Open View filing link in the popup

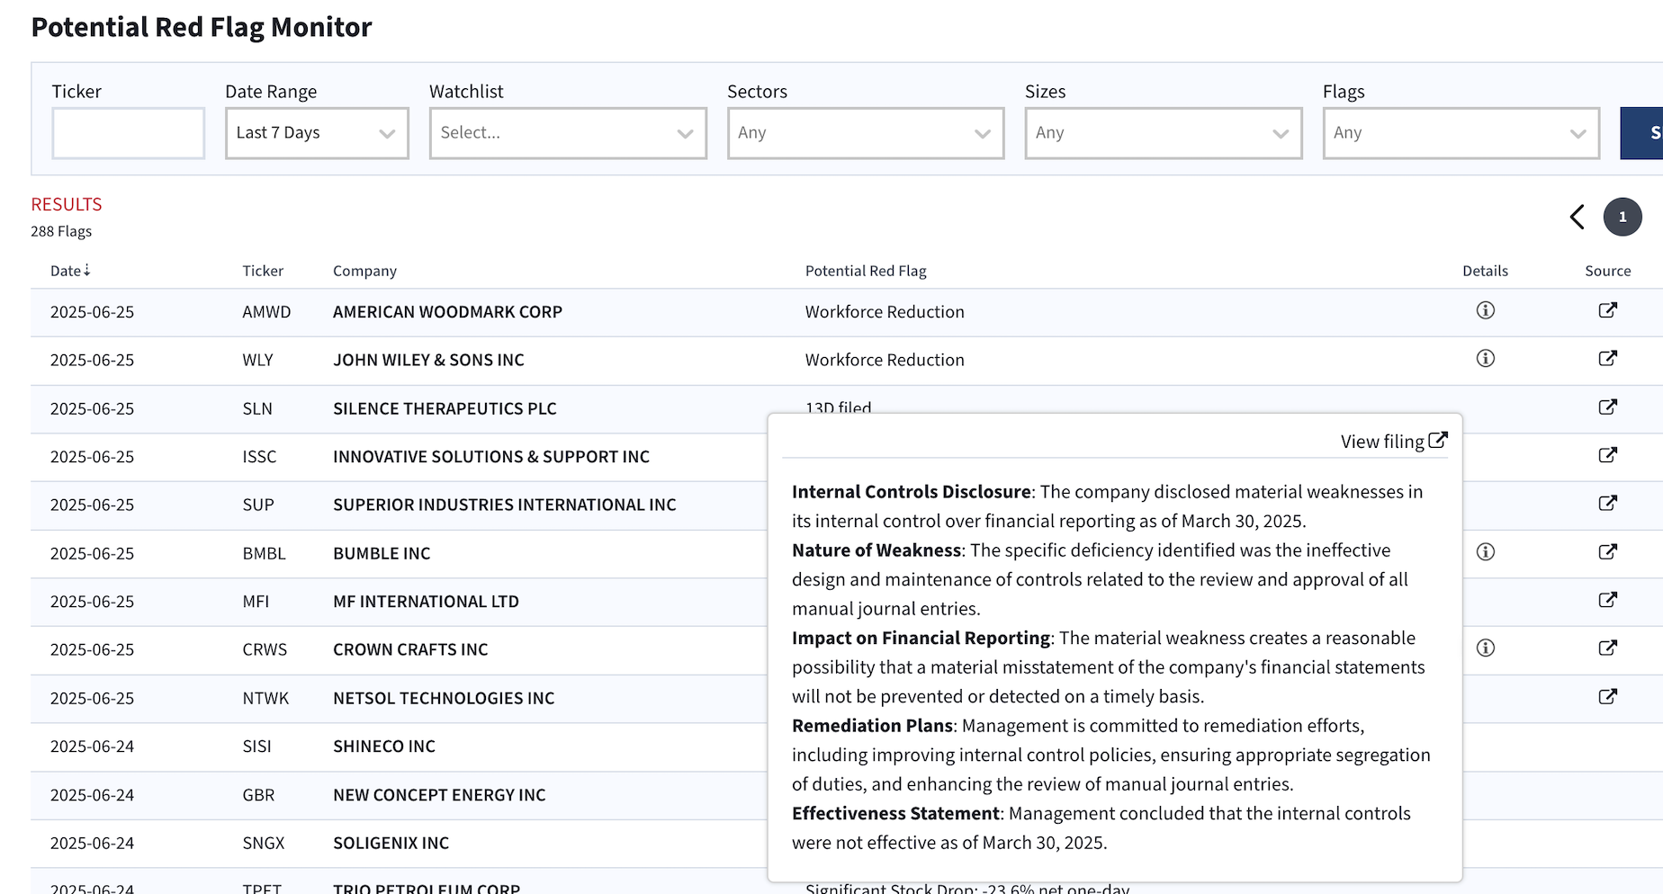pyautogui.click(x=1393, y=441)
